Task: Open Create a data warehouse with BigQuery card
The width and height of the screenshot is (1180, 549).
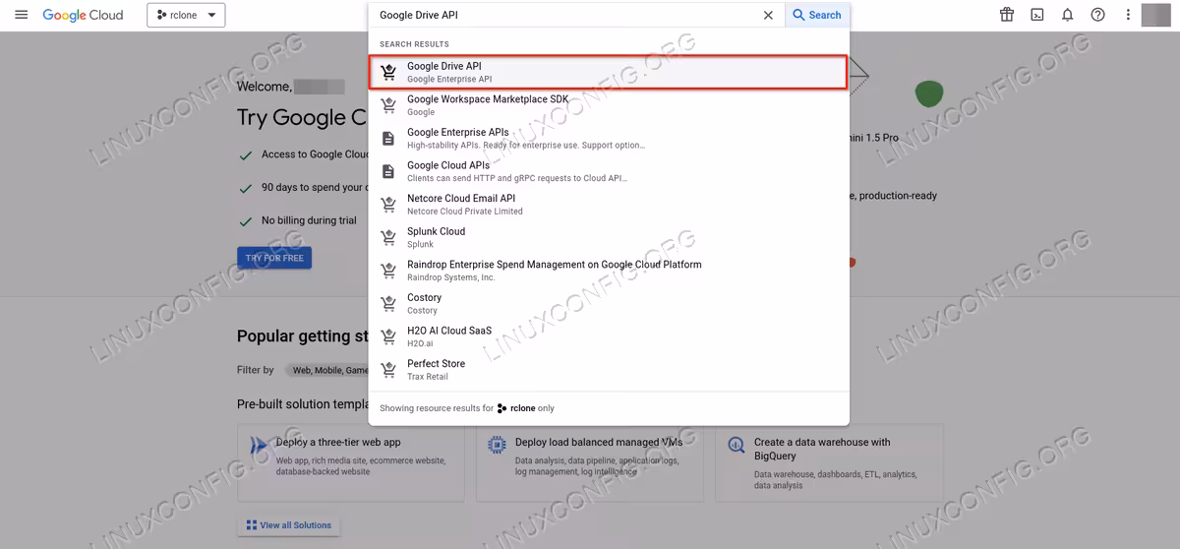Action: 830,462
